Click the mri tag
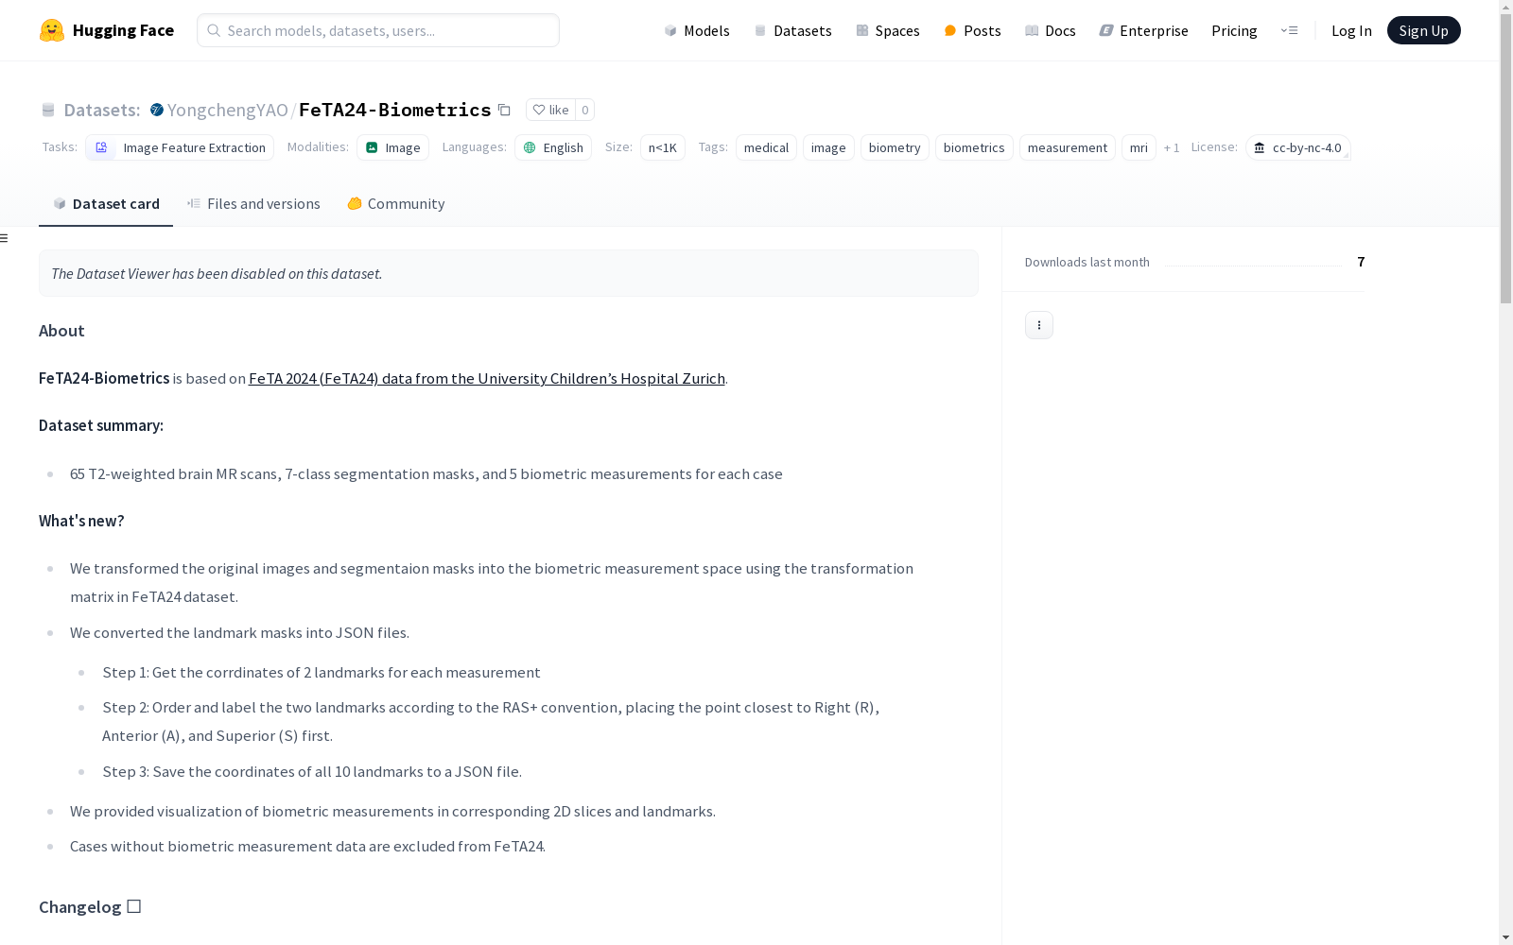The image size is (1513, 945). pos(1139,147)
